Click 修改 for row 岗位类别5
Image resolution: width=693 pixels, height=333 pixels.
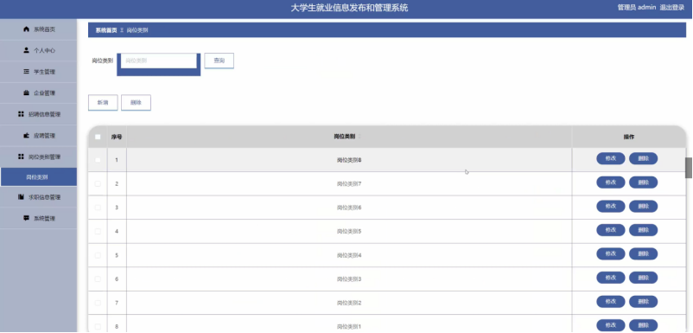click(611, 230)
